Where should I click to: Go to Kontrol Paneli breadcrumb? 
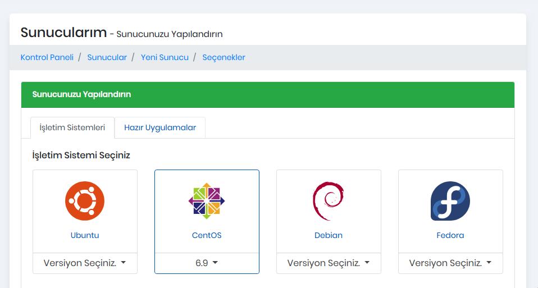point(47,57)
